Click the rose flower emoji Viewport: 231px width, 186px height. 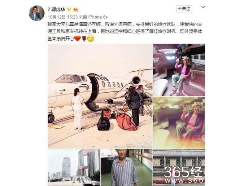pos(84,39)
